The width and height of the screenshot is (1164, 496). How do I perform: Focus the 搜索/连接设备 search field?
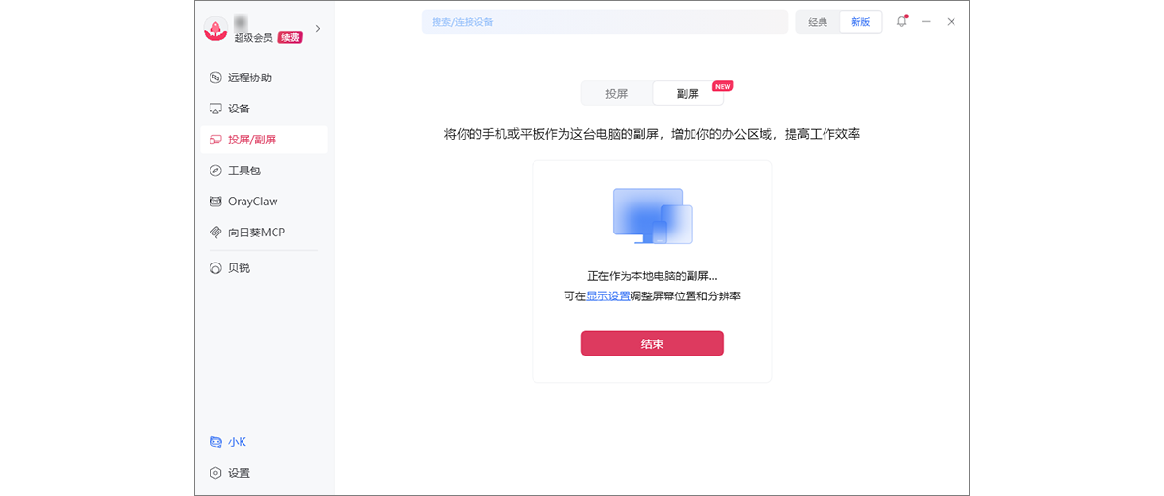coord(604,21)
